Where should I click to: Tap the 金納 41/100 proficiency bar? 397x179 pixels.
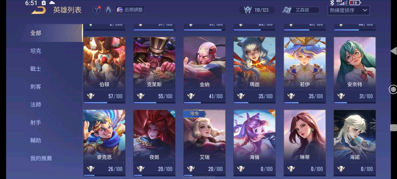click(x=205, y=103)
